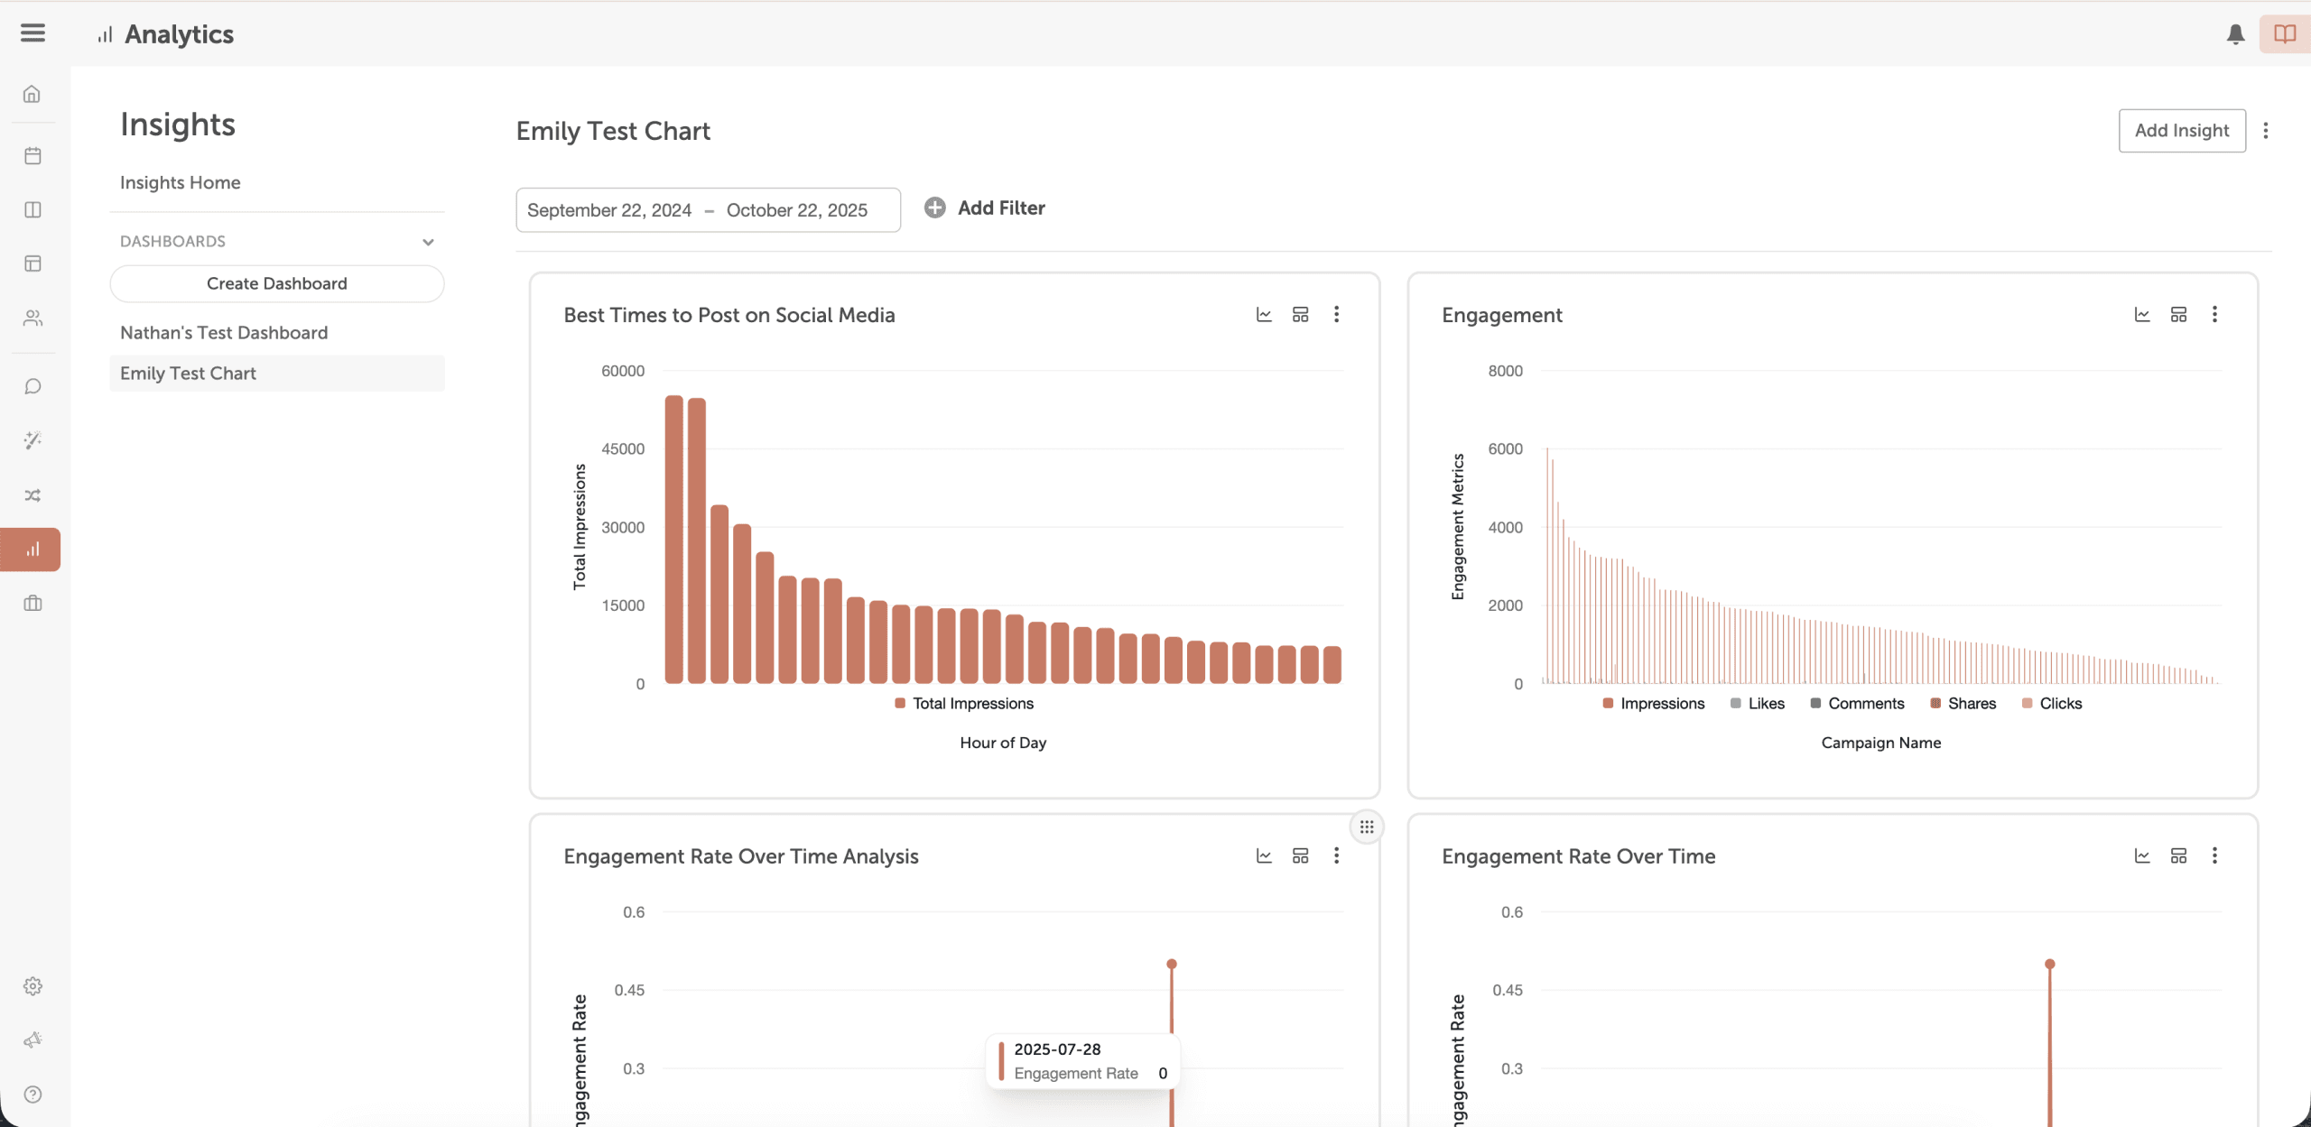
Task: Toggle Likes series in Engagement legend
Action: point(1758,703)
